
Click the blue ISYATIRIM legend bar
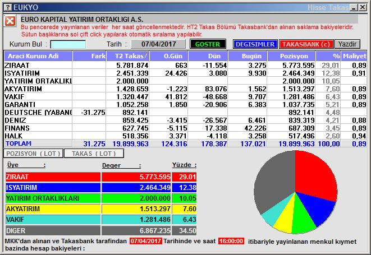click(x=53, y=187)
